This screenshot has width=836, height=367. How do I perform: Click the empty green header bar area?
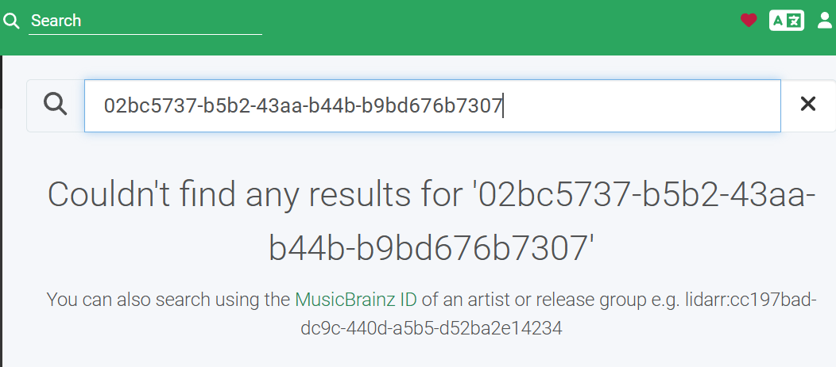tap(501, 24)
